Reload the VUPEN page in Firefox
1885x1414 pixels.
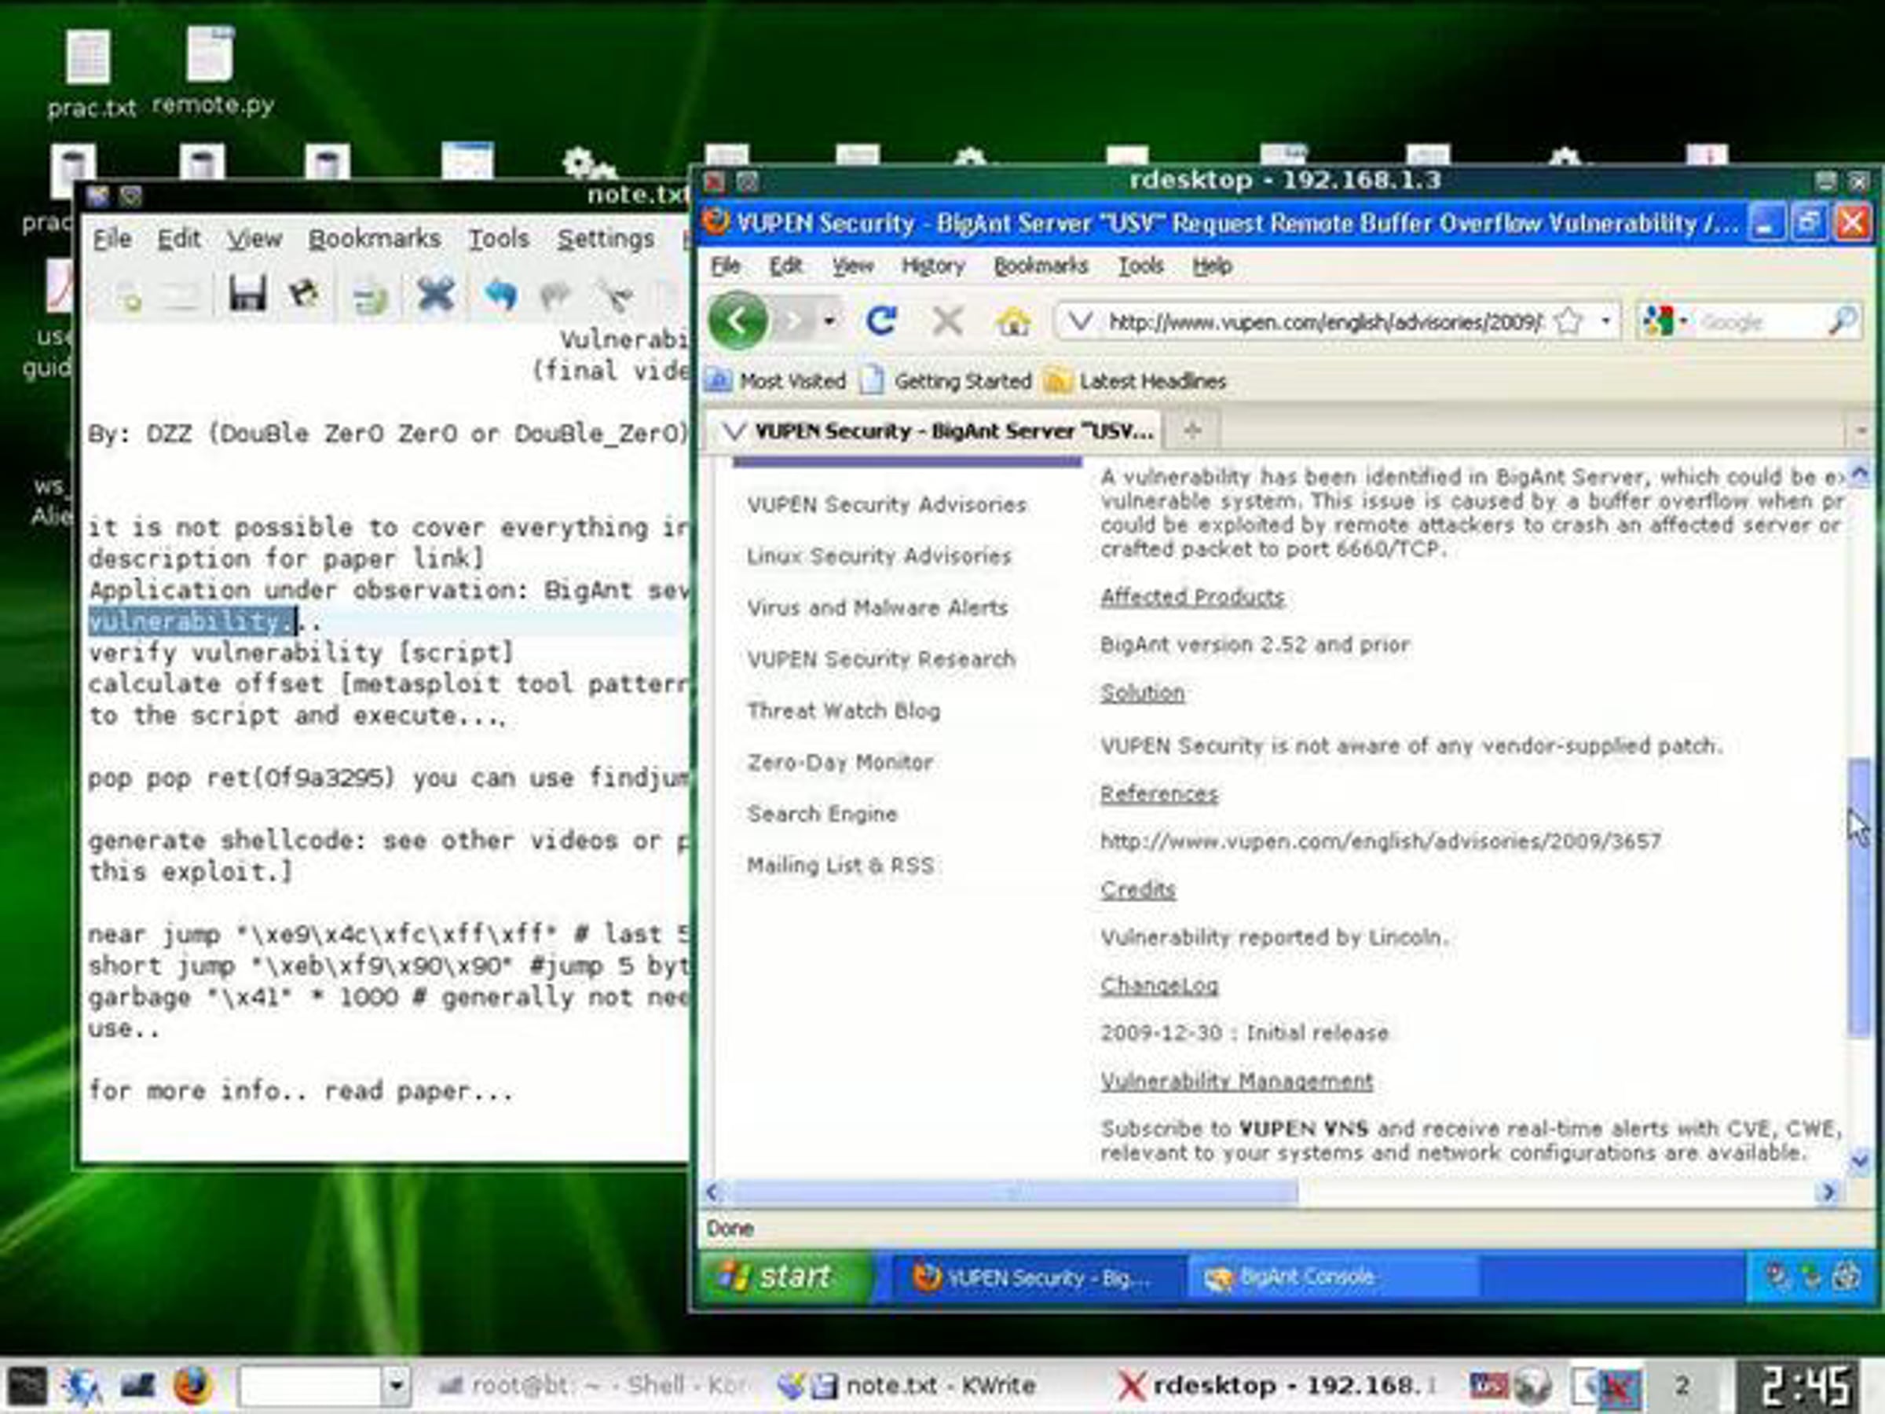tap(880, 321)
